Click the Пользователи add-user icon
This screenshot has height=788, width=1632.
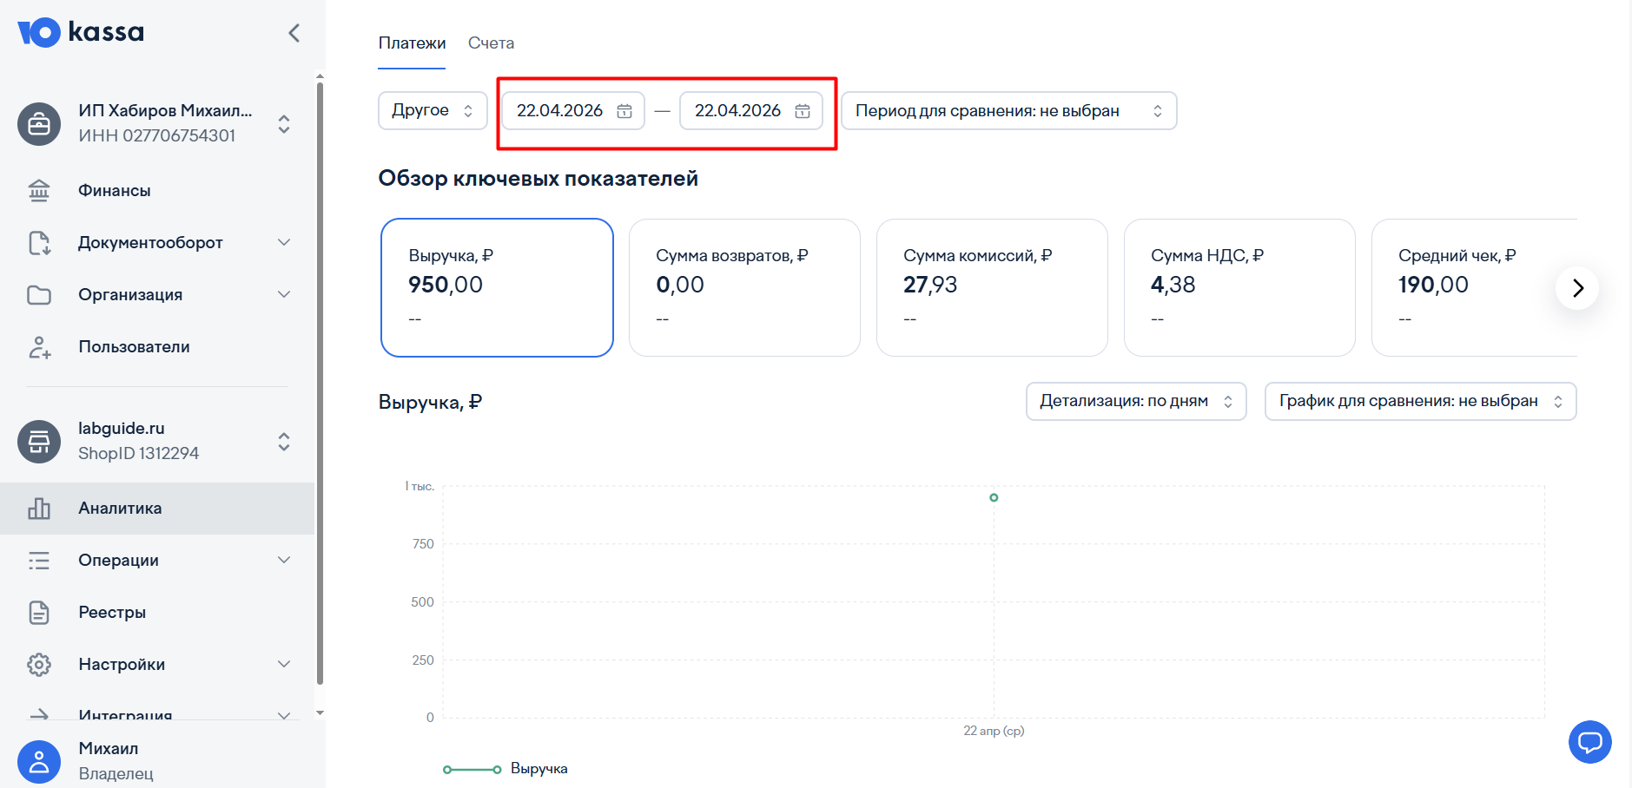39,347
